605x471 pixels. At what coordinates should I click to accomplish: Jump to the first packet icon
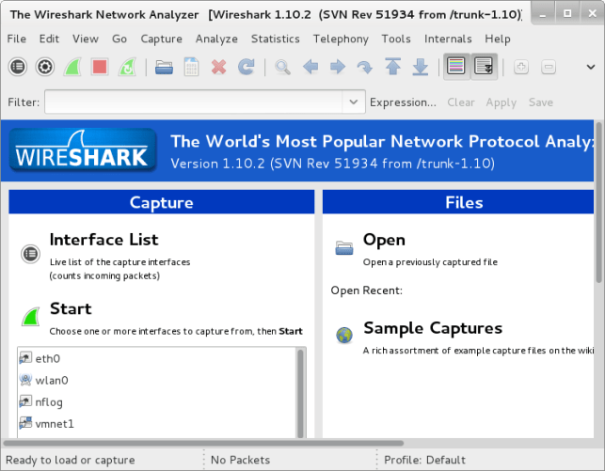pyautogui.click(x=392, y=67)
